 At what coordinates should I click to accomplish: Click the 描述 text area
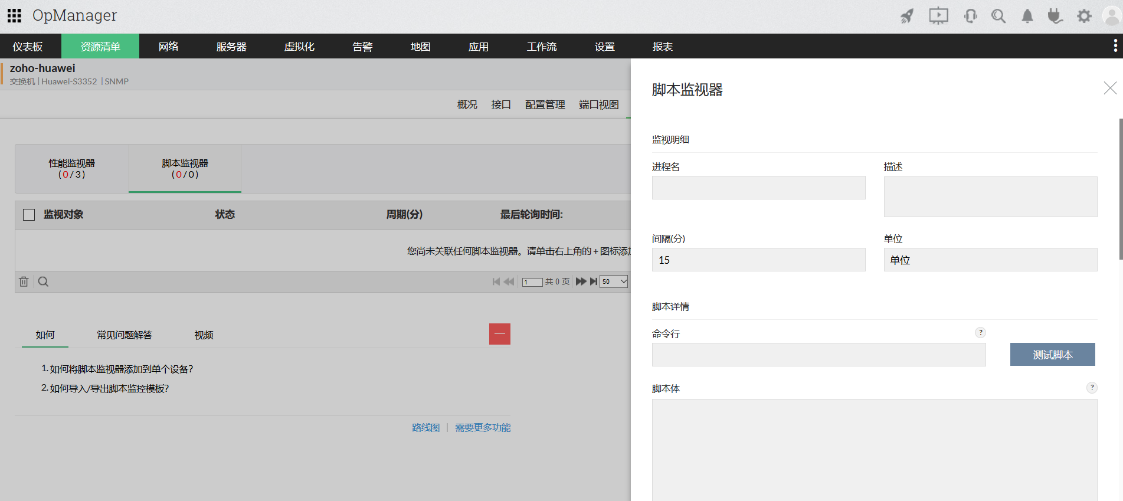pyautogui.click(x=991, y=197)
